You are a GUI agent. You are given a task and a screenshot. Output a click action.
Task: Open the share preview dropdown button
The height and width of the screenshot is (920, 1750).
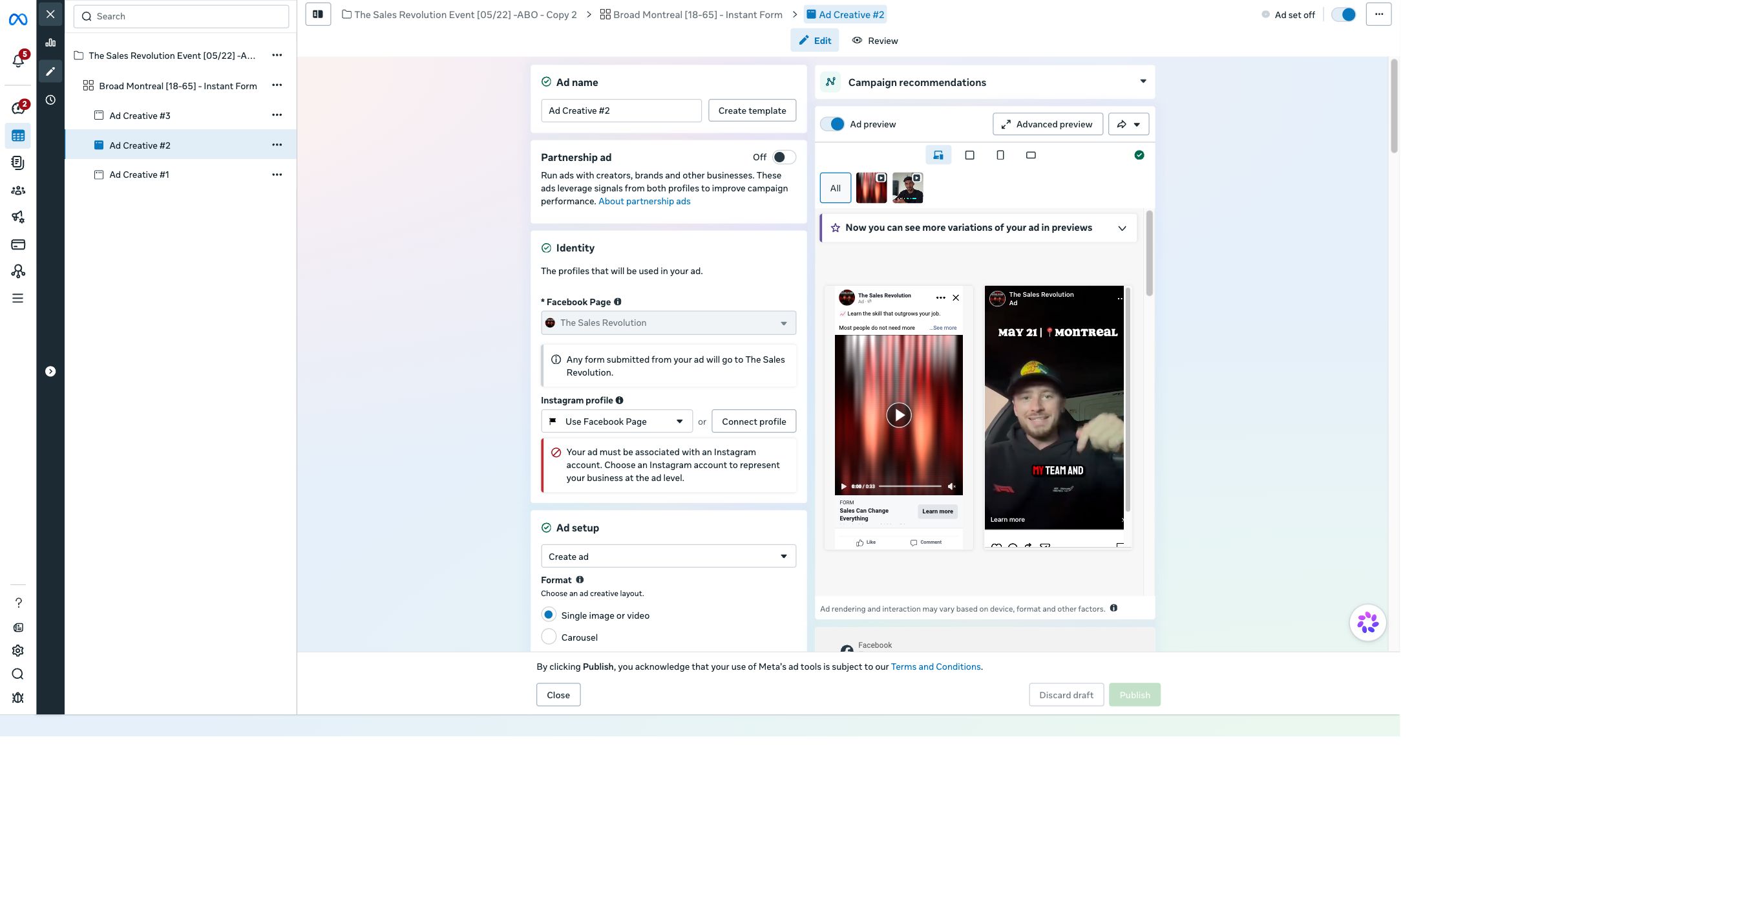click(1128, 123)
